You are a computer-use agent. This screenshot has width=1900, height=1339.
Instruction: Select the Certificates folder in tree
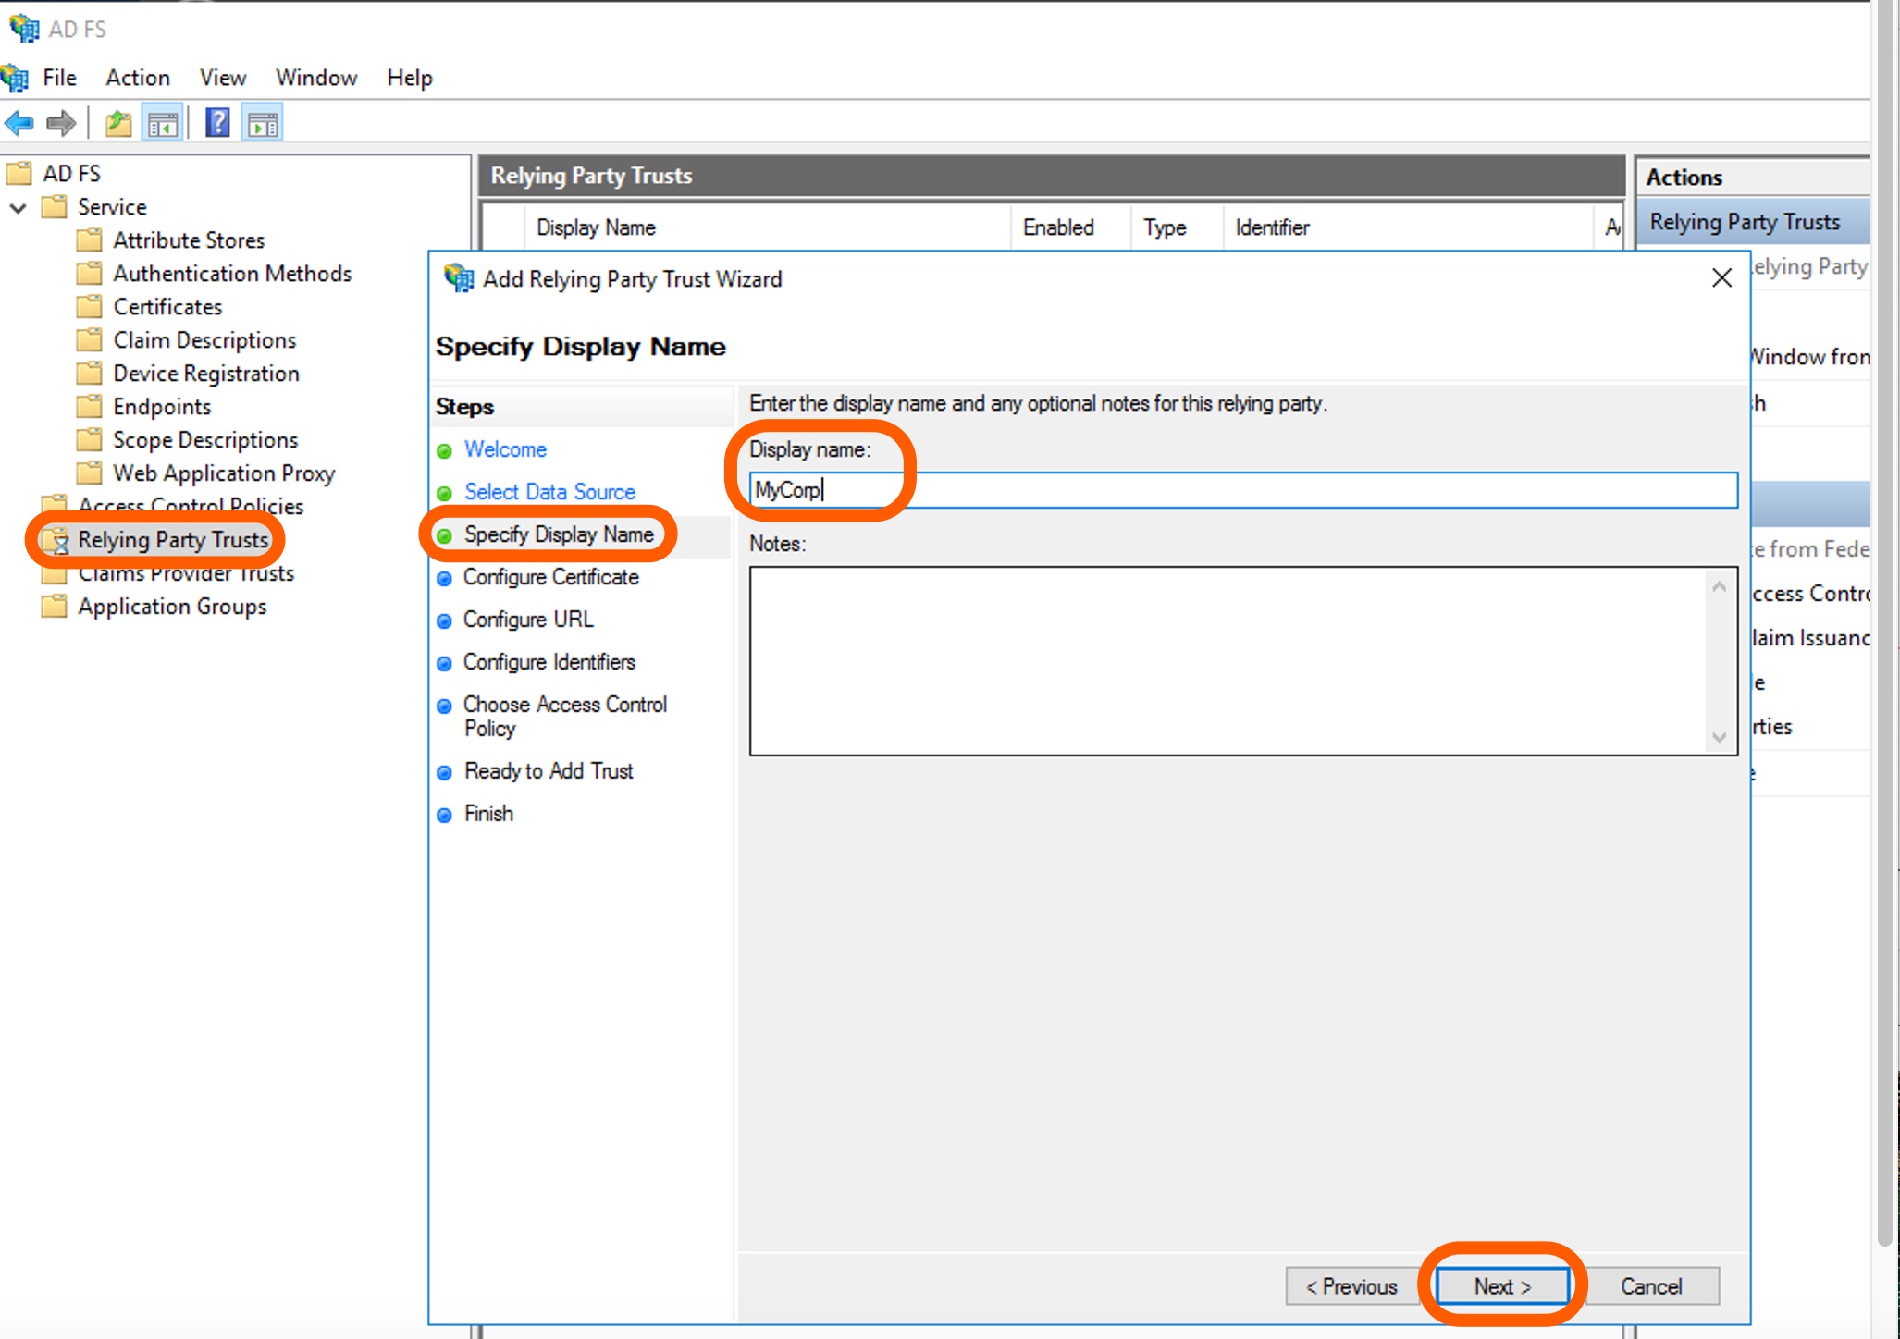[x=167, y=307]
